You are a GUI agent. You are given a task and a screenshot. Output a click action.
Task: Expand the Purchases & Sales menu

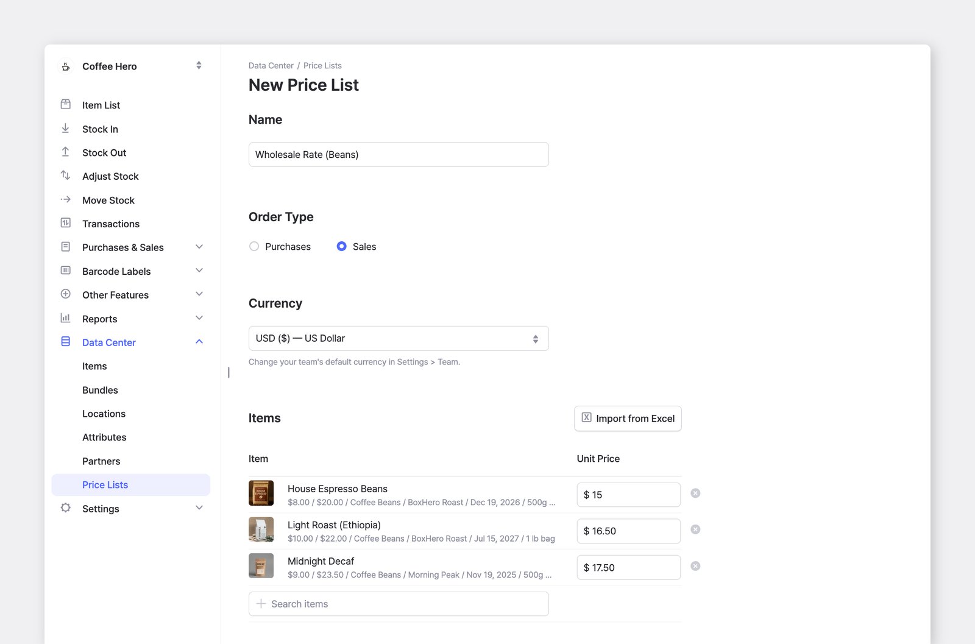[199, 247]
